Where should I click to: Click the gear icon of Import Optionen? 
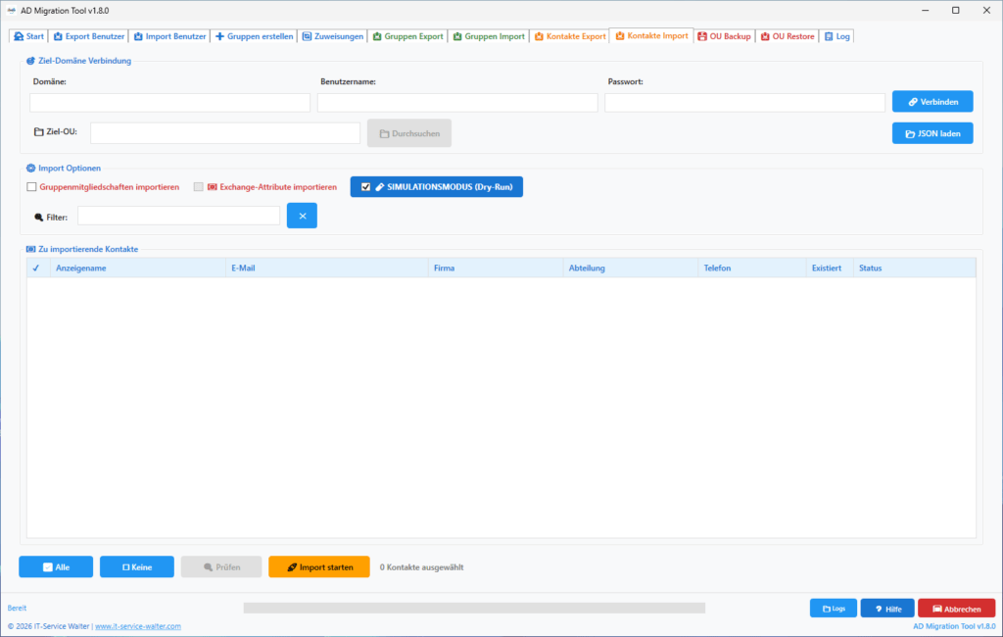(30, 168)
